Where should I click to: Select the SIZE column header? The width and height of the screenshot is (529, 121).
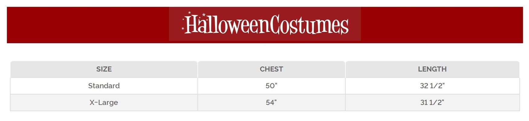click(x=104, y=69)
